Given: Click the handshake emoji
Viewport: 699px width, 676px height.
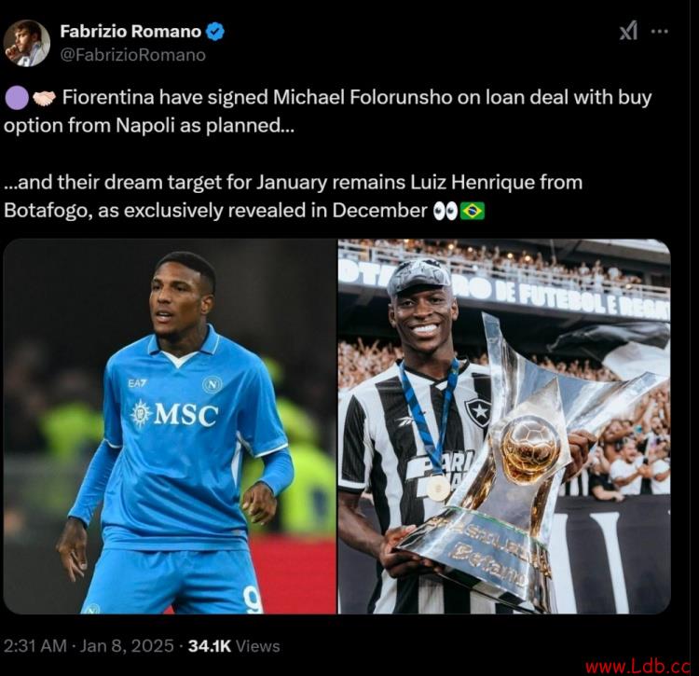Looking at the screenshot, I should pos(44,98).
